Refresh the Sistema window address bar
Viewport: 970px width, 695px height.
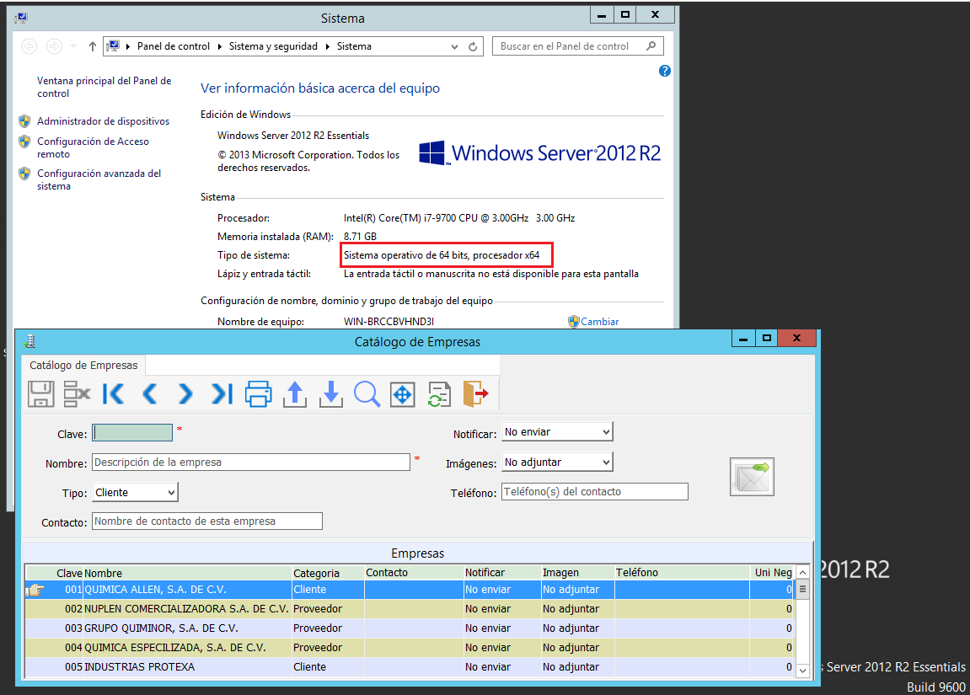point(473,46)
